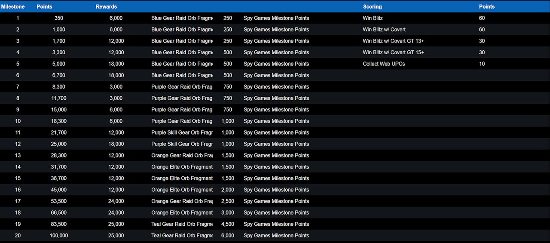Click the Scoring column header
The height and width of the screenshot is (243, 550).
tap(372, 6)
